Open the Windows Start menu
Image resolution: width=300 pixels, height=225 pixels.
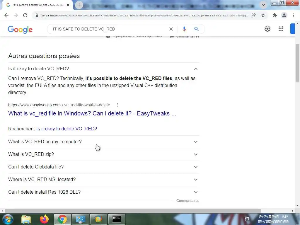pyautogui.click(x=7, y=219)
